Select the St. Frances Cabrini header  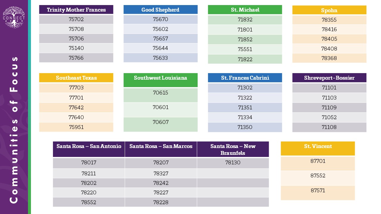point(245,78)
